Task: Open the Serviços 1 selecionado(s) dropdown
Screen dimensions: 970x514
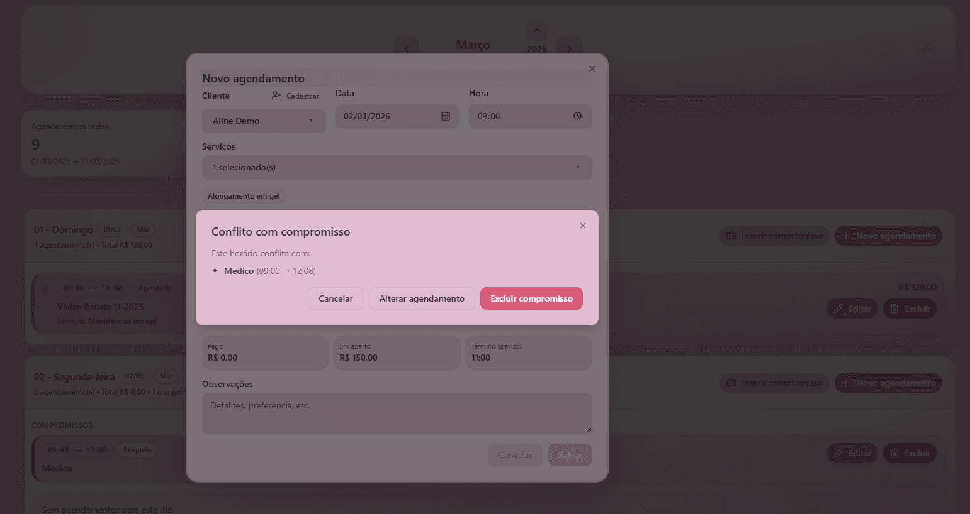Action: coord(397,167)
